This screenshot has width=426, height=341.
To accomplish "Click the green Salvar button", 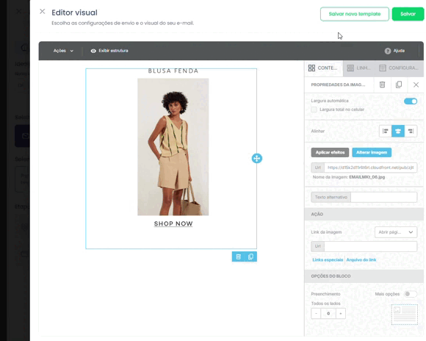I will coord(408,14).
